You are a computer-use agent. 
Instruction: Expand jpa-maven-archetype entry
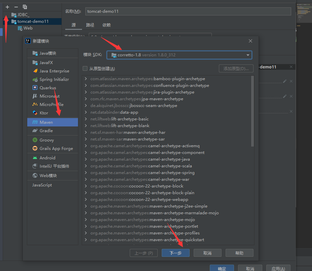86,99
